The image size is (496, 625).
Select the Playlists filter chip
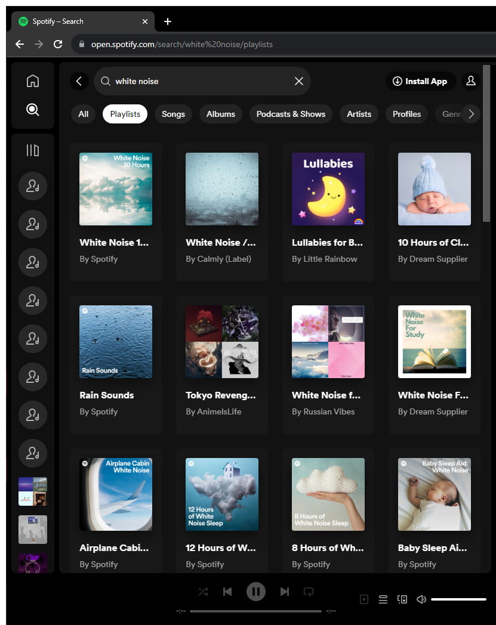click(125, 114)
